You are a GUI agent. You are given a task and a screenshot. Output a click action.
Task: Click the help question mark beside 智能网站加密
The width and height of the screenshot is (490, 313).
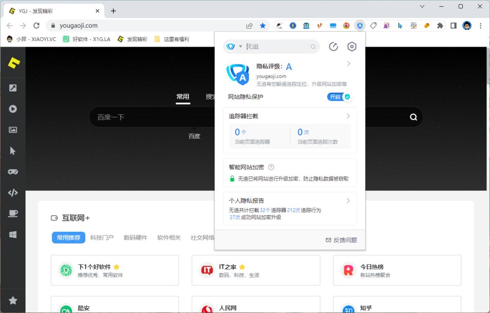click(x=271, y=167)
